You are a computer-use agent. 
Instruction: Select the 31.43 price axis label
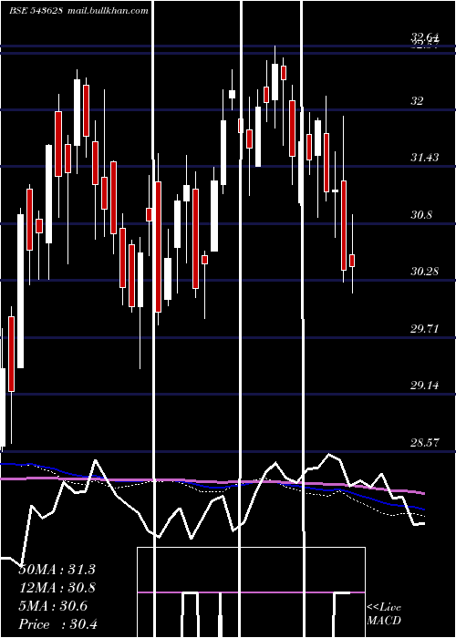click(425, 158)
